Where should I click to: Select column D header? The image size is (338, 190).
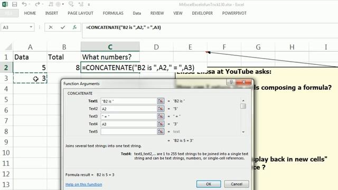click(156, 47)
